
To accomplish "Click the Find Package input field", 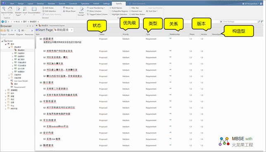I will 240,21.
